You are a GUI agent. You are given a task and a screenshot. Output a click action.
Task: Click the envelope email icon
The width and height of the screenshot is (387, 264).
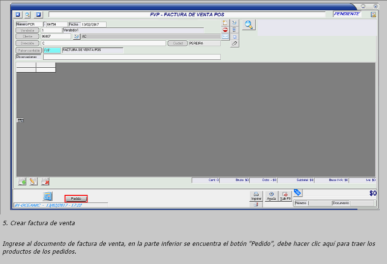click(225, 37)
